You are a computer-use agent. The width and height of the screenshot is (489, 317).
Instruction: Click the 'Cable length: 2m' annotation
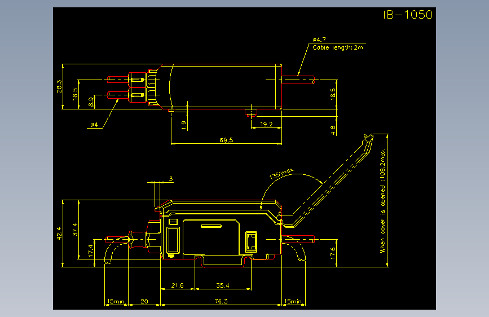point(338,47)
